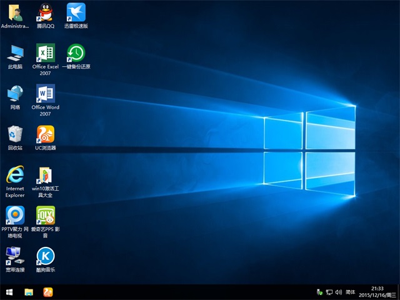Image resolution: width=400 pixels, height=300 pixels.
Task: Select the 爱奇艺PPS 影音 desktop icon
Action: (46, 216)
